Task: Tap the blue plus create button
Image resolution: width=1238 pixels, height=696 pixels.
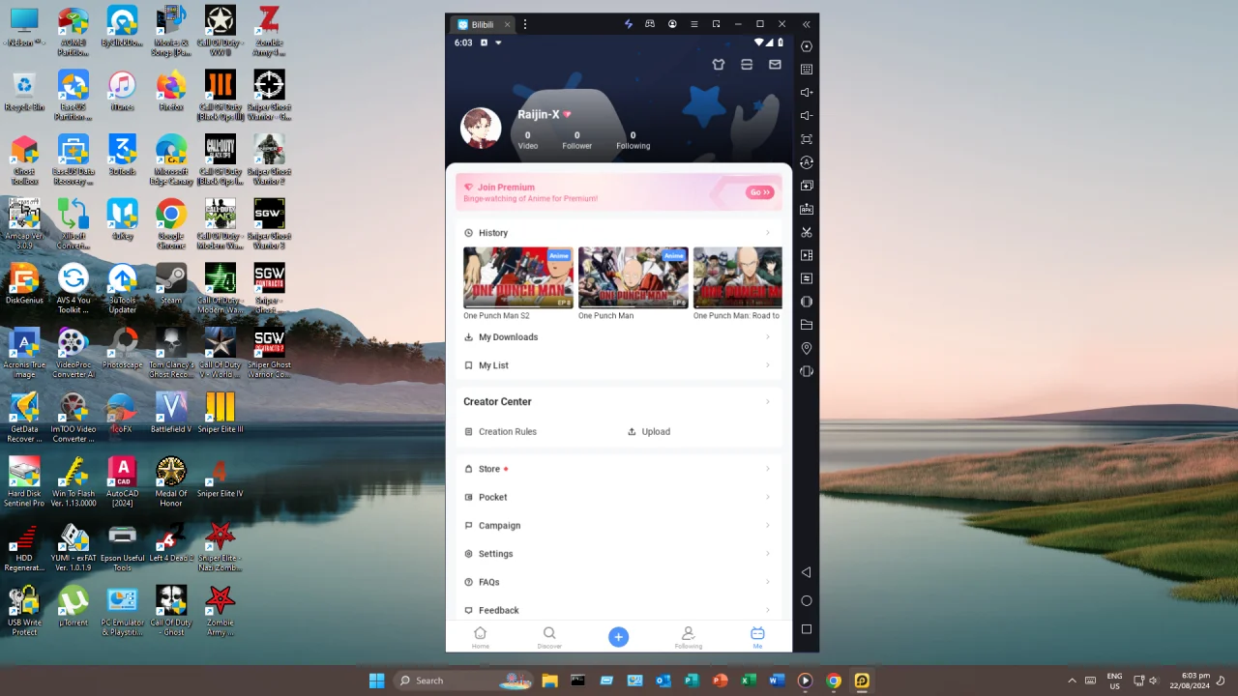Action: pyautogui.click(x=618, y=636)
